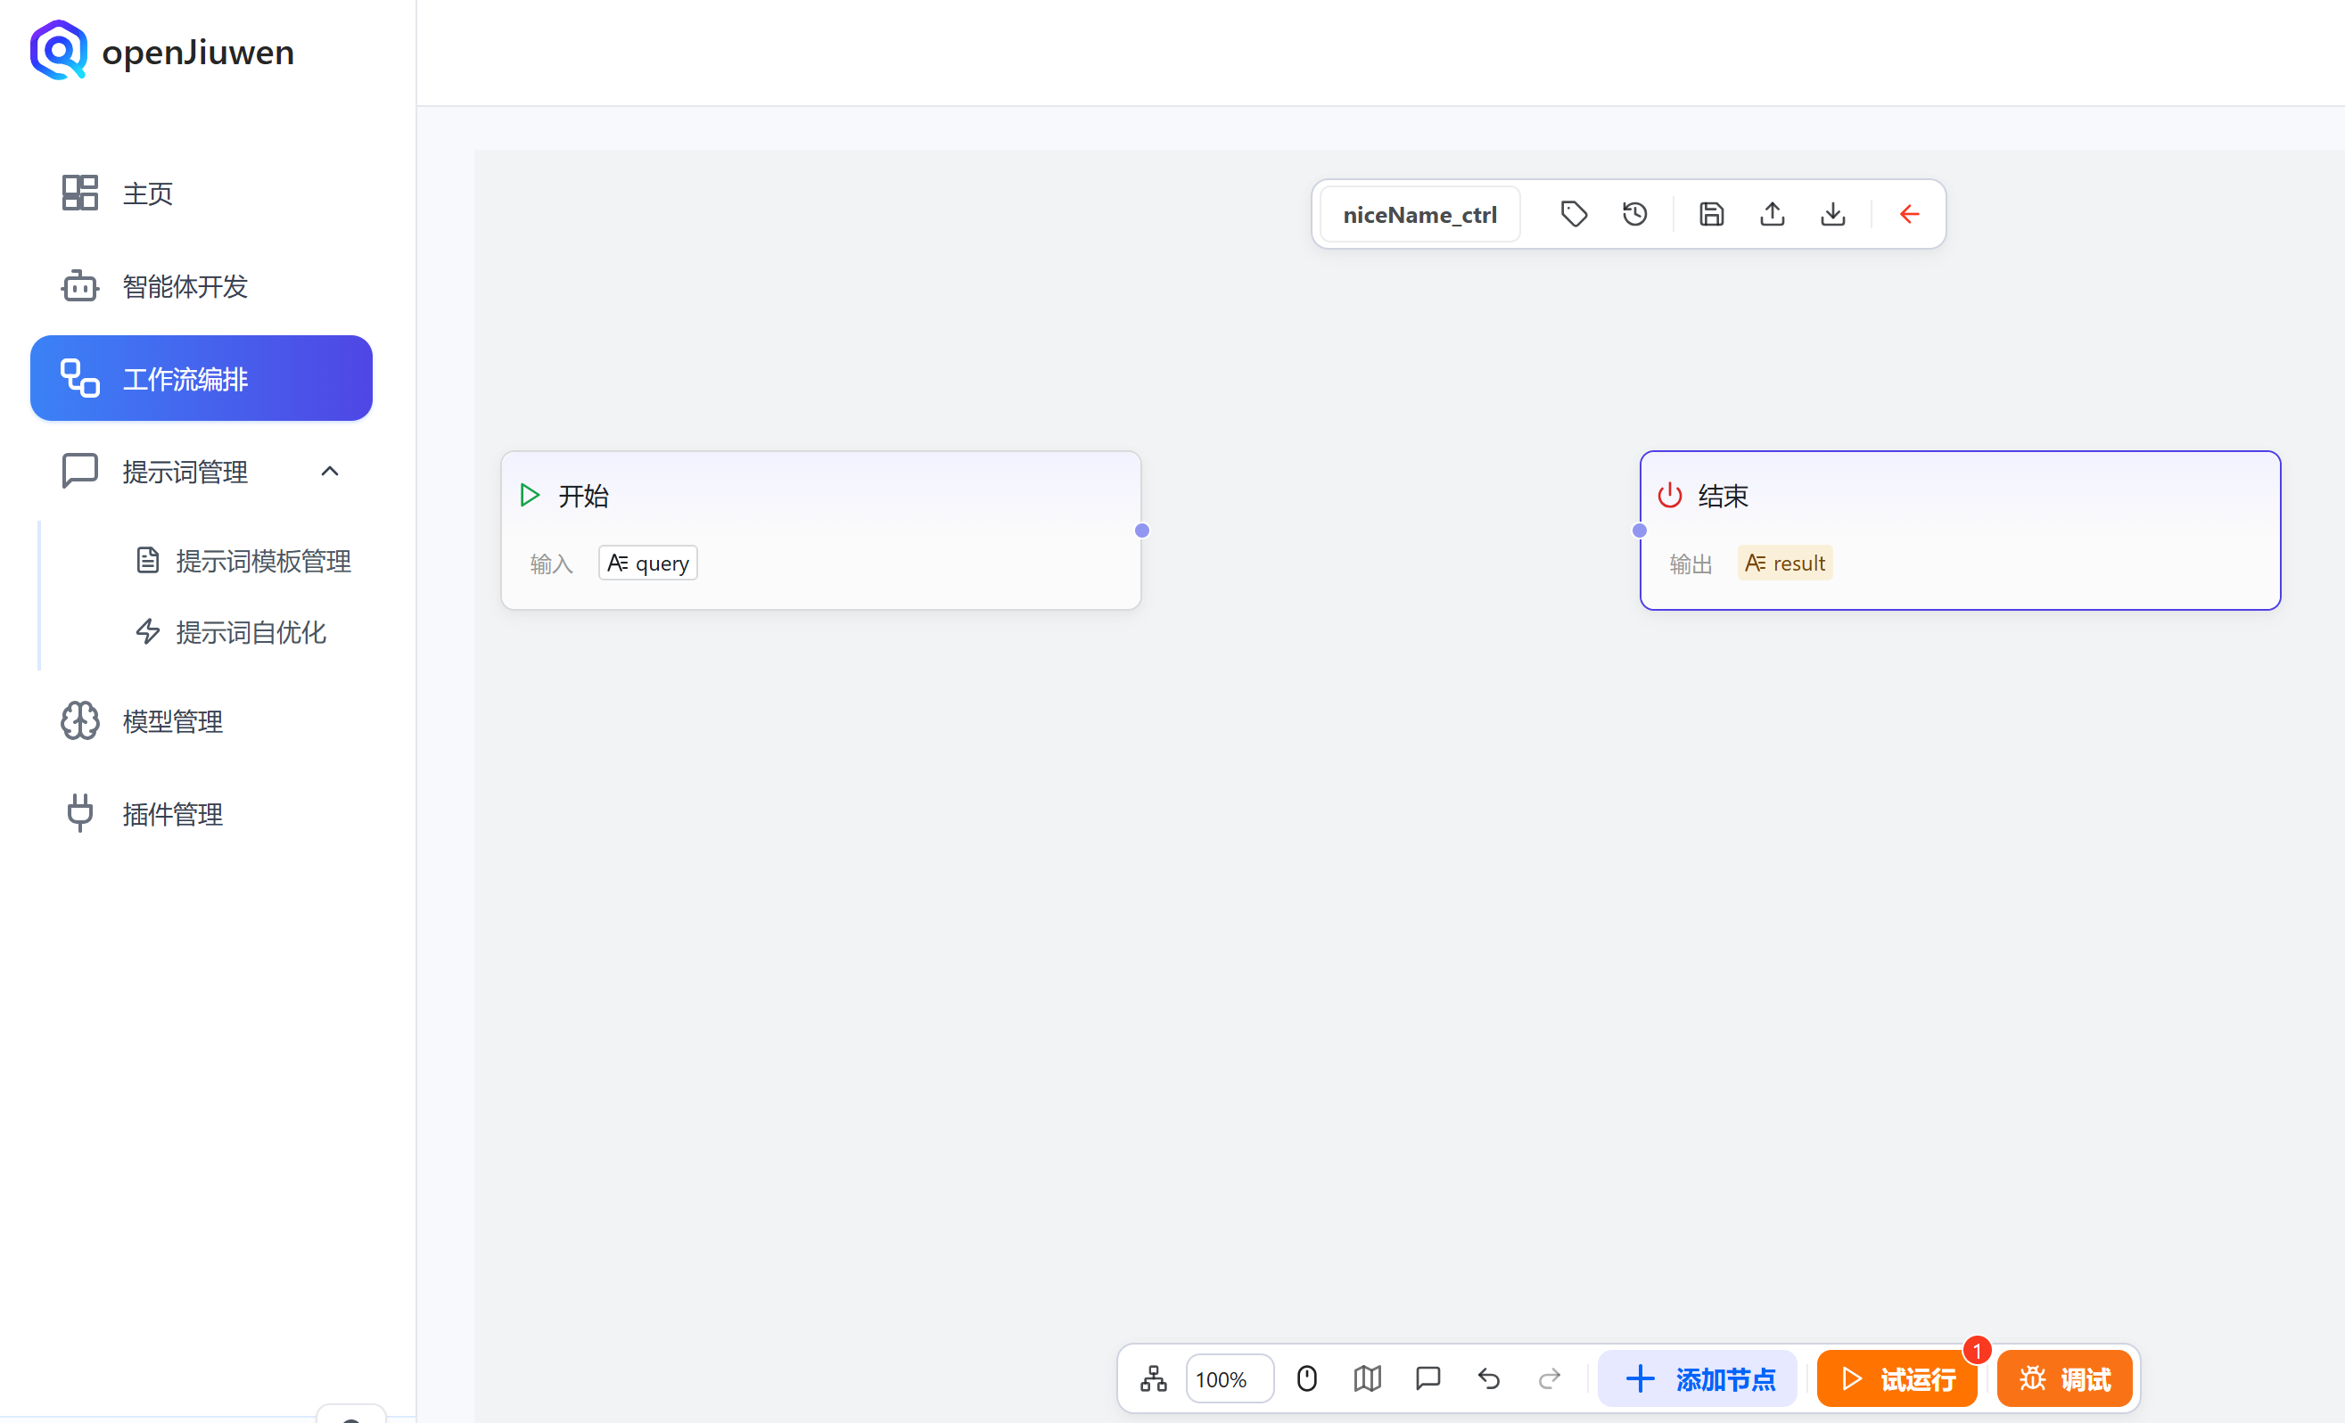Save the workflow with floppy icon
The width and height of the screenshot is (2345, 1423).
[1711, 214]
